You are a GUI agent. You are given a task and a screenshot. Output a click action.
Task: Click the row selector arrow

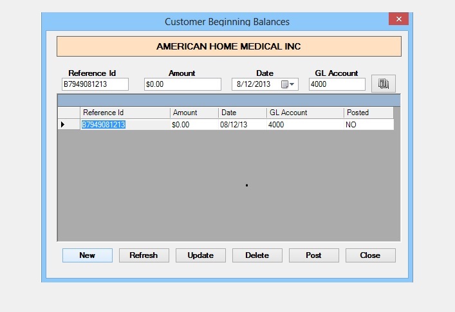[x=69, y=125]
